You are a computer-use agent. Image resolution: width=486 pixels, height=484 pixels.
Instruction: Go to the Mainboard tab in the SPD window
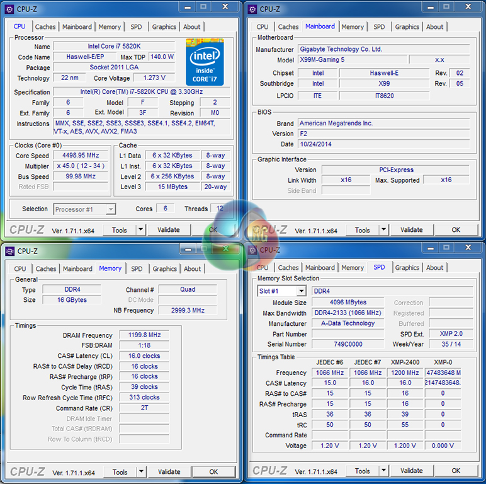pos(320,268)
